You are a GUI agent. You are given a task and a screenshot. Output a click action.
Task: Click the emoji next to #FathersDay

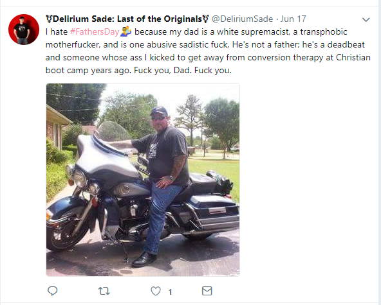tap(126, 31)
